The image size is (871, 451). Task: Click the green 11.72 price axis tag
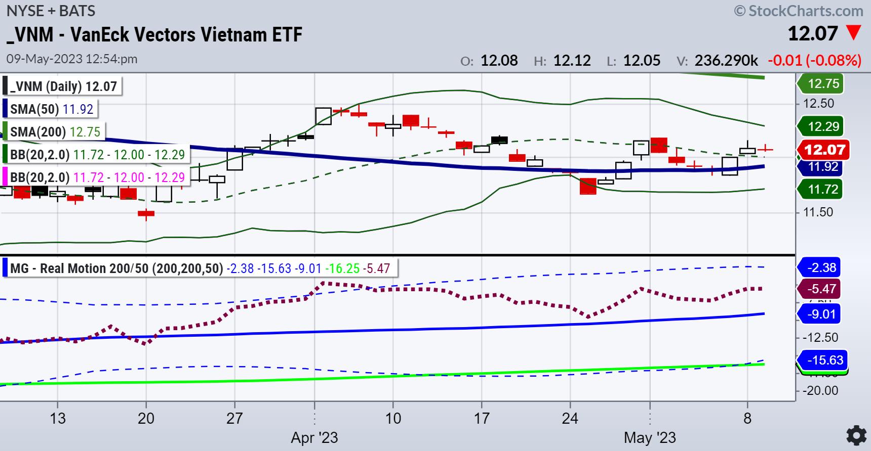820,189
